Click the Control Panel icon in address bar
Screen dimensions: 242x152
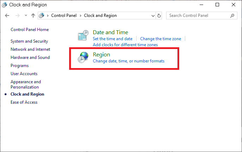[x=42, y=16]
